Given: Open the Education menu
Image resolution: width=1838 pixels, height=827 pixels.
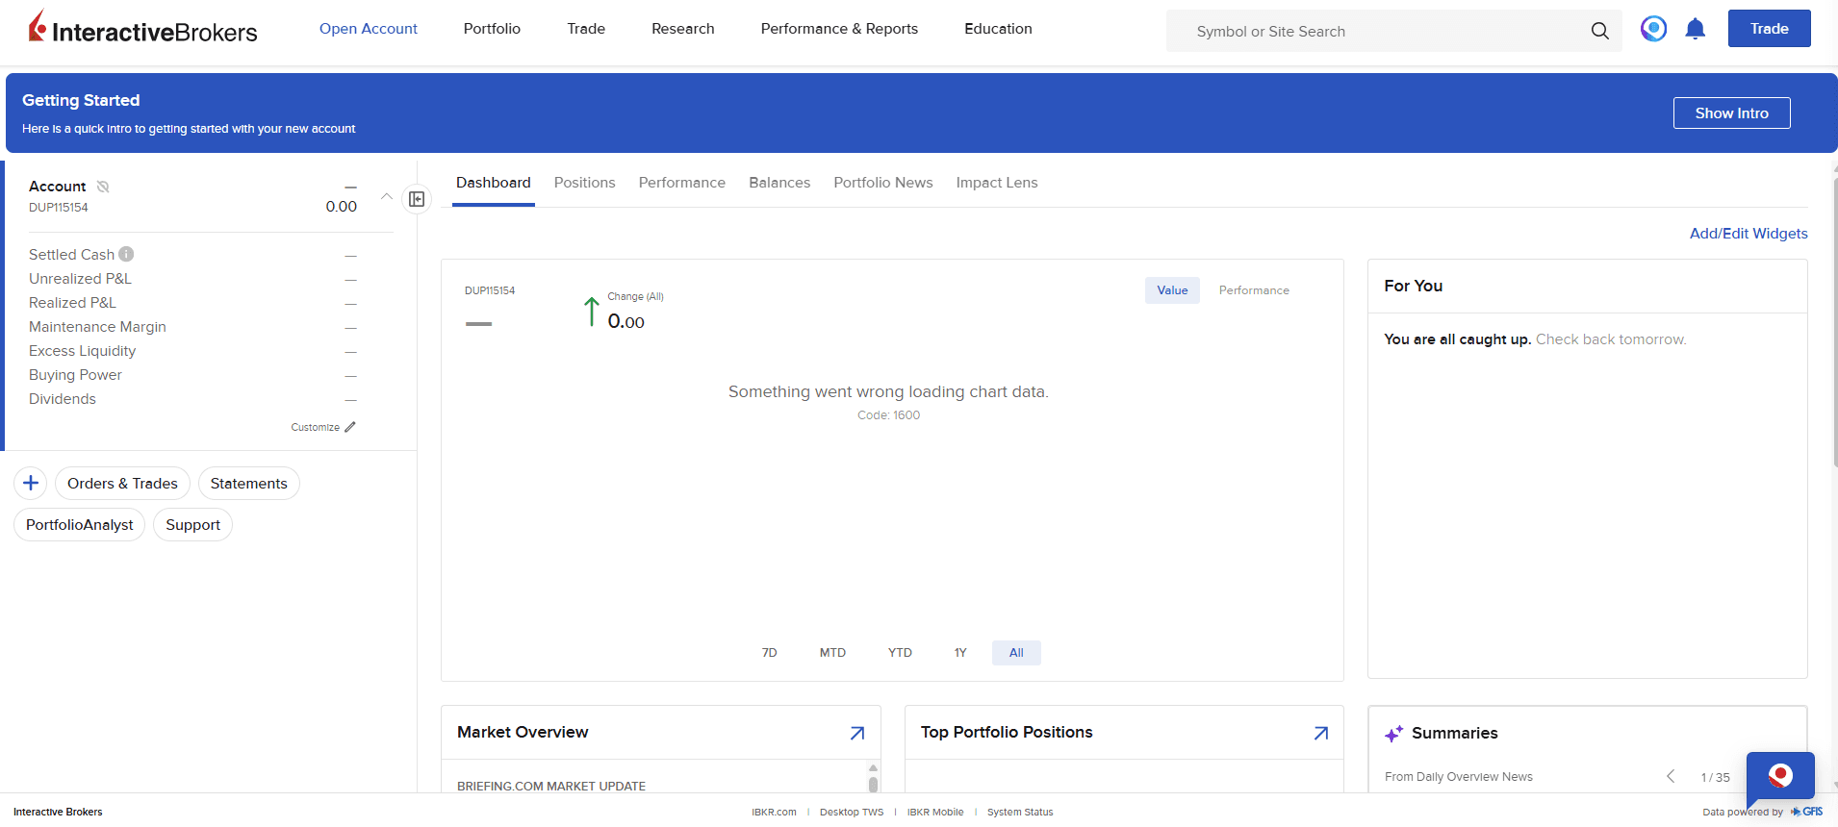Looking at the screenshot, I should 998,29.
